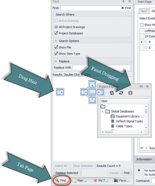
Task: Click the Cancel button
Action: [x=114, y=173]
